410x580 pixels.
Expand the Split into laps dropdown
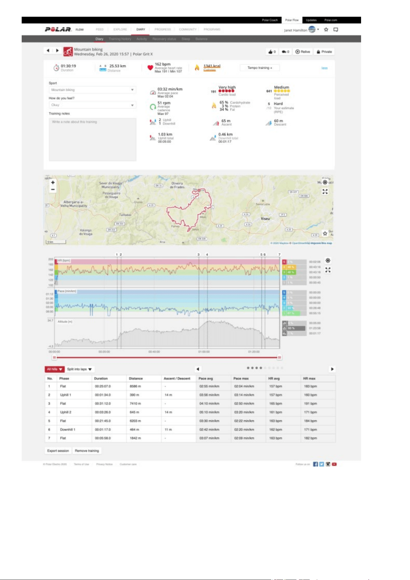tap(80, 369)
